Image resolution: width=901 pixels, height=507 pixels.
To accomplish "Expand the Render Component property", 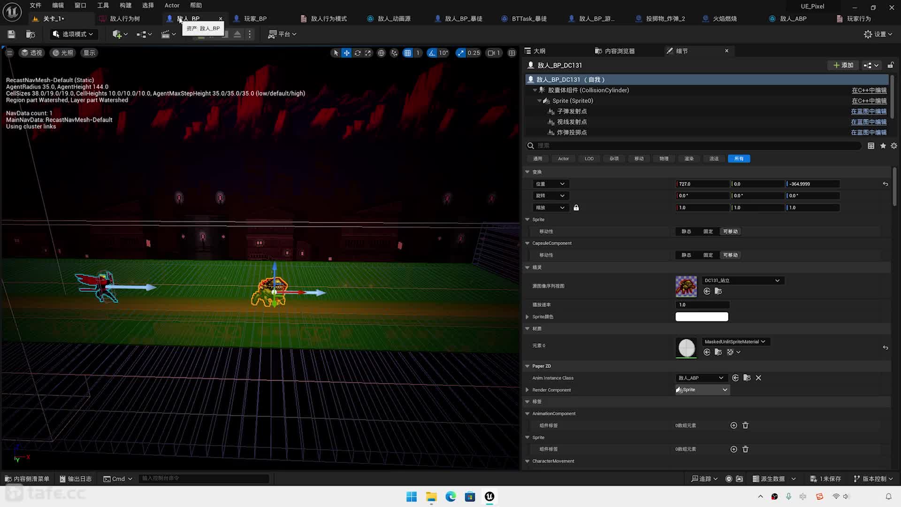I will coord(527,390).
